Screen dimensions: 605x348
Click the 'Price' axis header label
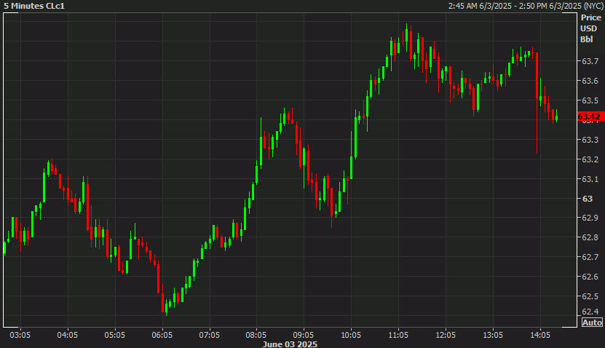[590, 17]
